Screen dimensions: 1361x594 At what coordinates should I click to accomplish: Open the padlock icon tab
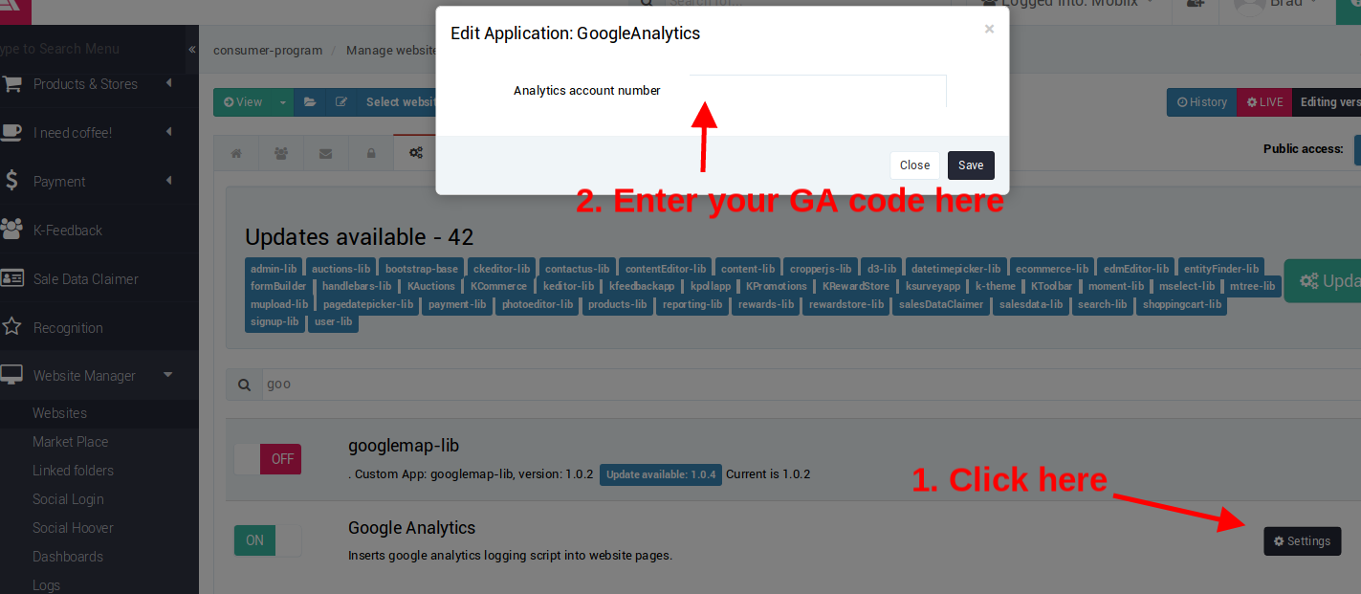pos(371,153)
